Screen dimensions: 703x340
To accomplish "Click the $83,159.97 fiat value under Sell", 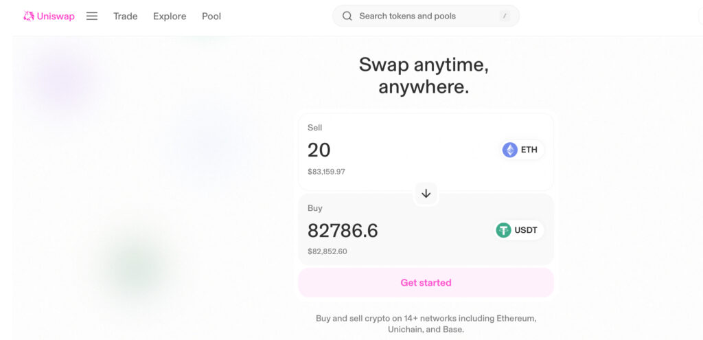I will click(326, 172).
